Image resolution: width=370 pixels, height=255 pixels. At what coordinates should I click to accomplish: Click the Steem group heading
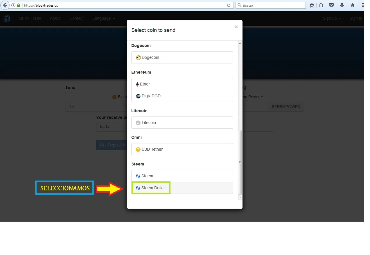coord(138,164)
